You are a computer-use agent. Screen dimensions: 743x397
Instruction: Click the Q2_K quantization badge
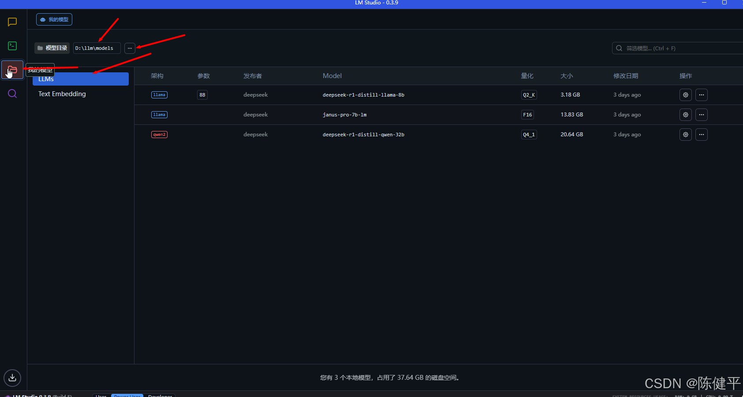[529, 95]
